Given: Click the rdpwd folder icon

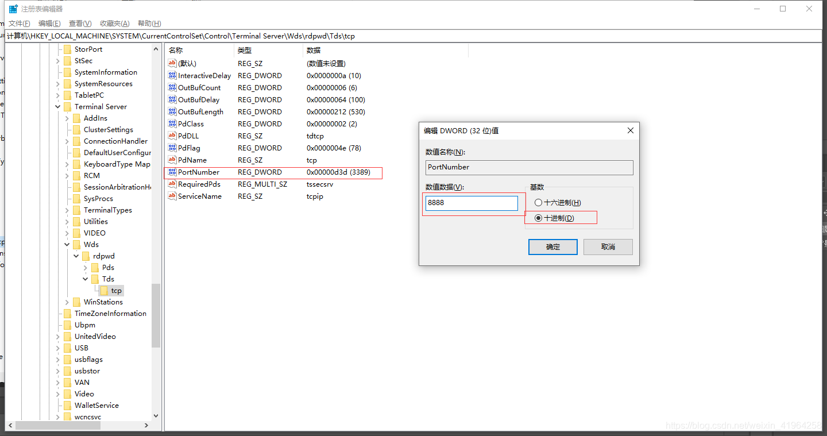Looking at the screenshot, I should point(86,256).
